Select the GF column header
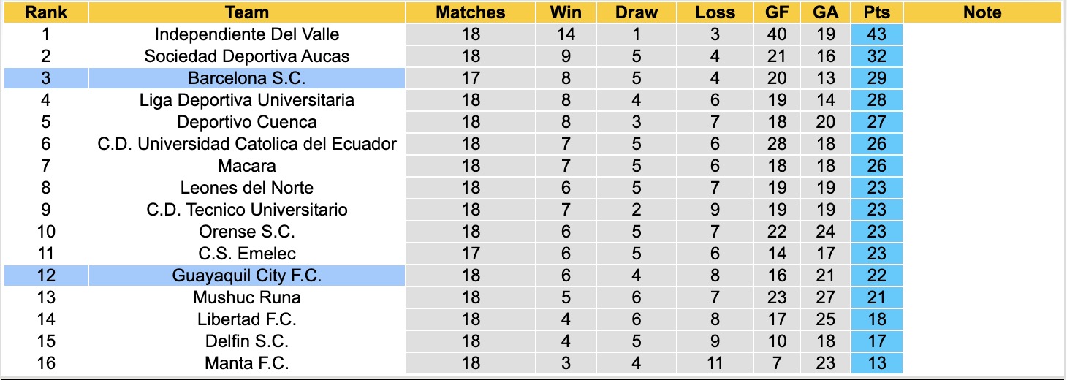The width and height of the screenshot is (1067, 380). pyautogui.click(x=777, y=12)
